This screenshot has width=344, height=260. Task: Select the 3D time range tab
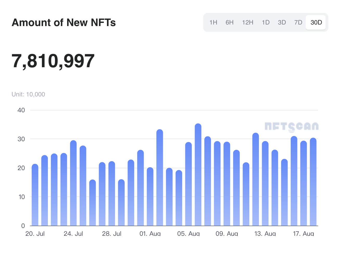tap(282, 22)
